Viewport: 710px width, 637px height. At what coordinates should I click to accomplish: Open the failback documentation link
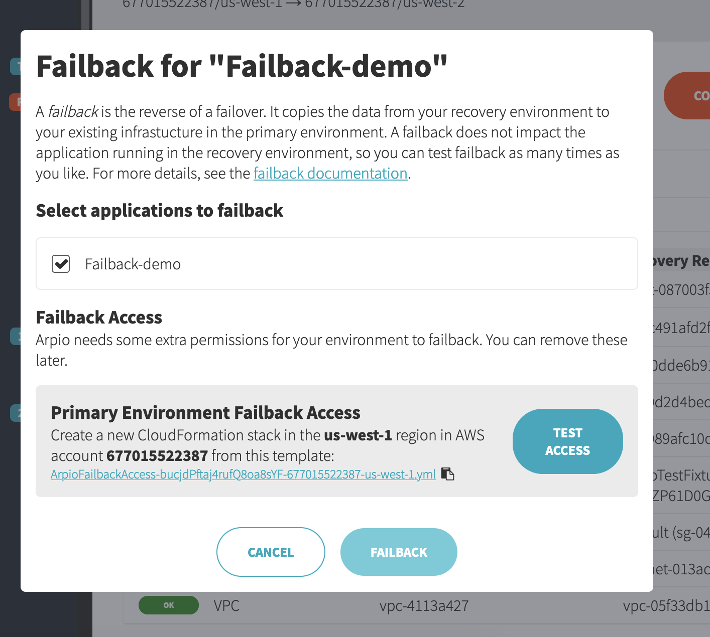click(330, 174)
